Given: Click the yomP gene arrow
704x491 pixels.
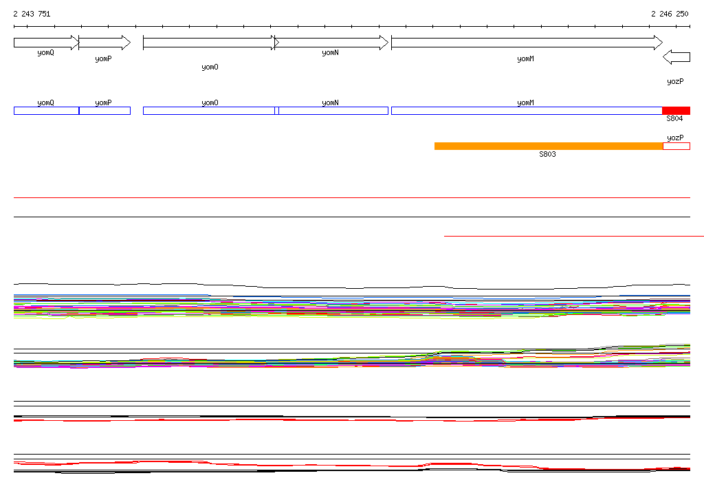Looking at the screenshot, I should coord(104,43).
